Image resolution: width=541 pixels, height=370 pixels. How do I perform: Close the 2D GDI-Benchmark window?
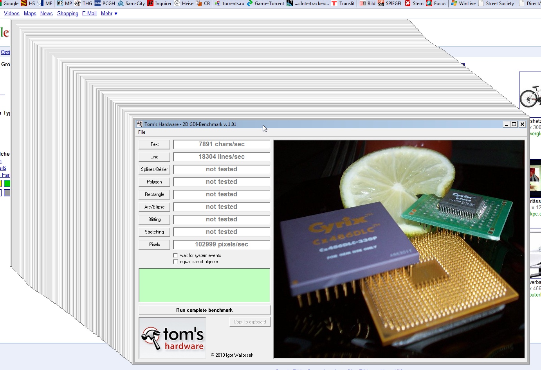click(522, 124)
